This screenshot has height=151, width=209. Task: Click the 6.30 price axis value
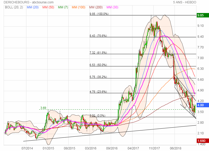coord(201,69)
